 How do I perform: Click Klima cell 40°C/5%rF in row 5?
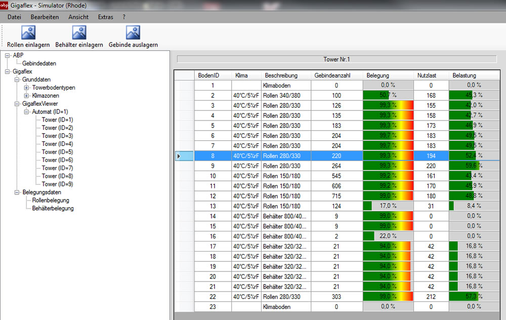246,126
